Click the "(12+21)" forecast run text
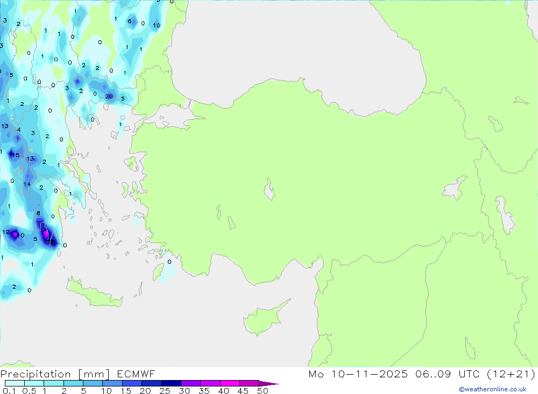Screen dimensions: 538x394 (511, 374)
